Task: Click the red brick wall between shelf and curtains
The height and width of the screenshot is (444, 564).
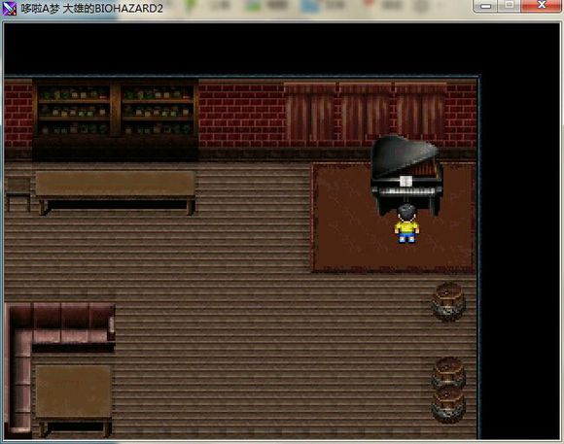Action: pos(241,115)
